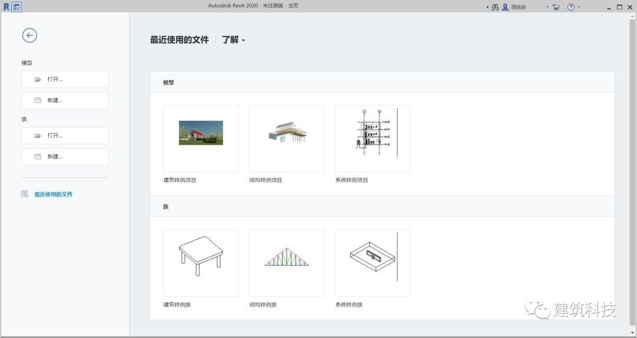Click 寻找你 sign-in text
Image resolution: width=637 pixels, height=338 pixels.
tap(518, 7)
